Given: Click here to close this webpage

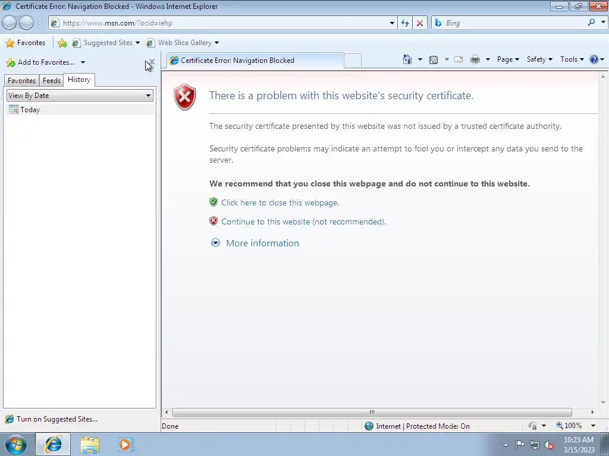Looking at the screenshot, I should (x=280, y=203).
